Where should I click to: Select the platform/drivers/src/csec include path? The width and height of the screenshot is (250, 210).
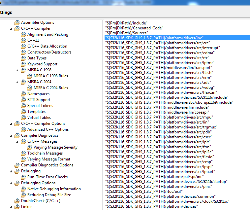click(159, 137)
